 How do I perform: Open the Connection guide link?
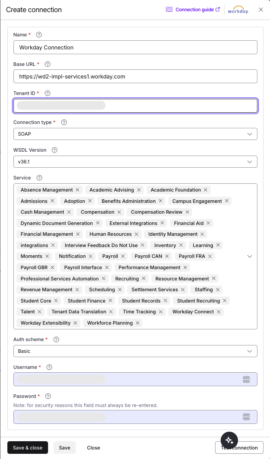coord(193,10)
